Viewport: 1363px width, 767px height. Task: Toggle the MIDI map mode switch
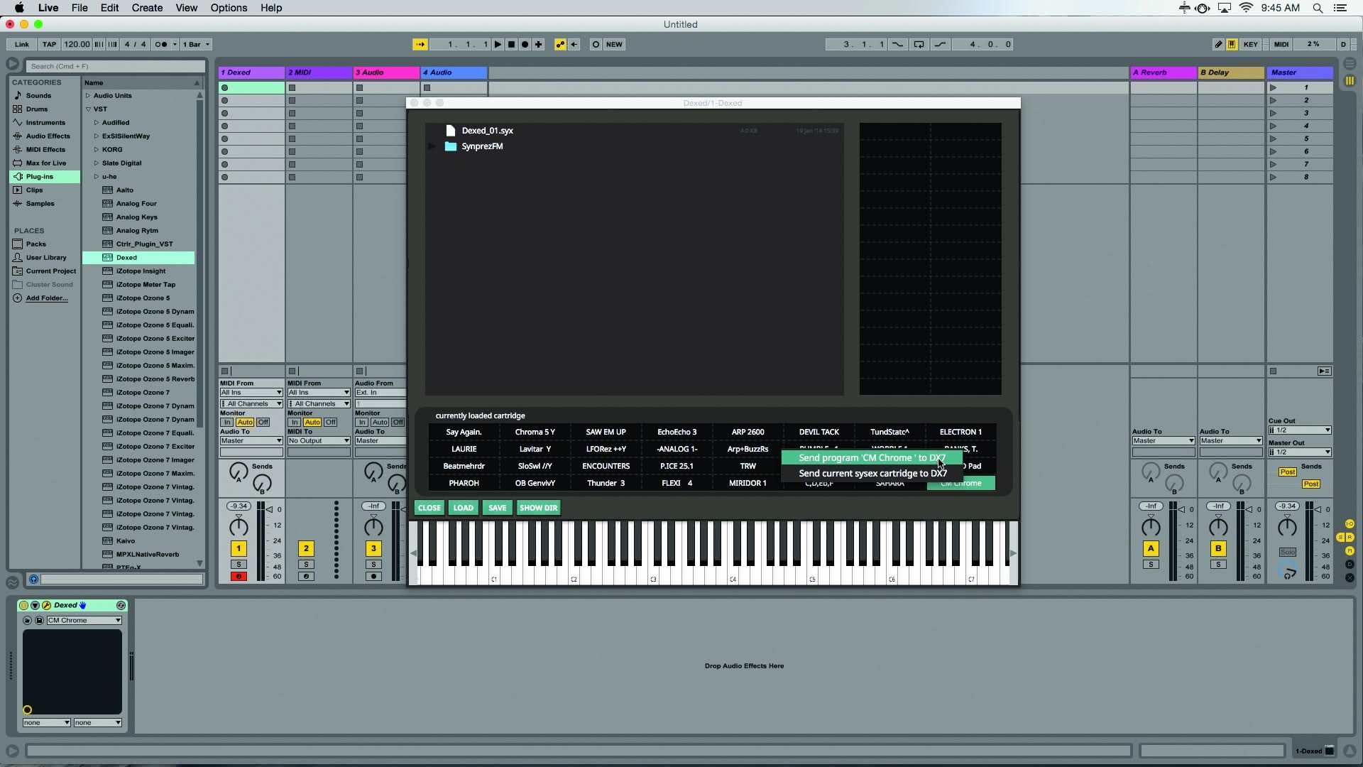point(1281,44)
